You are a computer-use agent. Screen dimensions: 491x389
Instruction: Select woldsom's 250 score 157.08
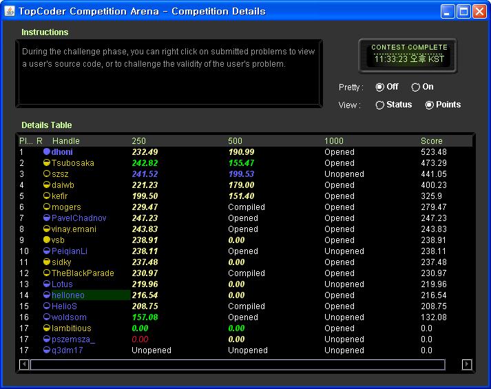tap(145, 317)
